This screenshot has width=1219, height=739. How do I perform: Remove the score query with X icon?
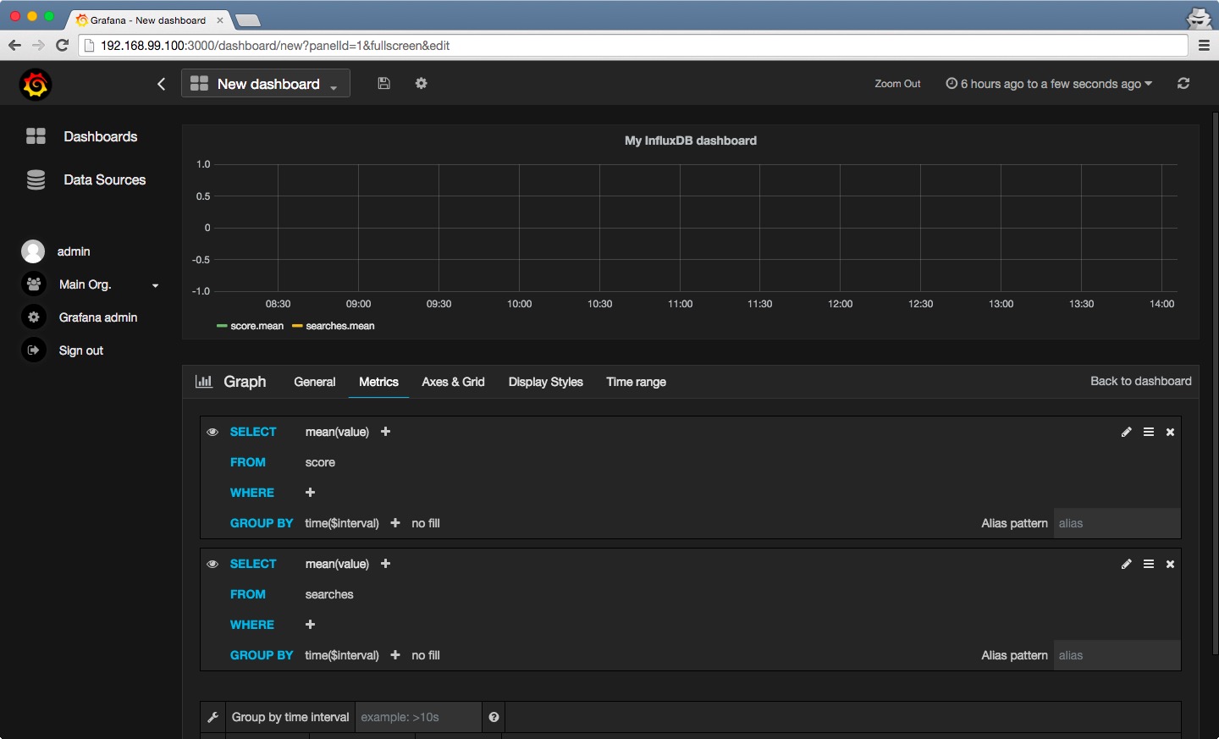[x=1170, y=432]
